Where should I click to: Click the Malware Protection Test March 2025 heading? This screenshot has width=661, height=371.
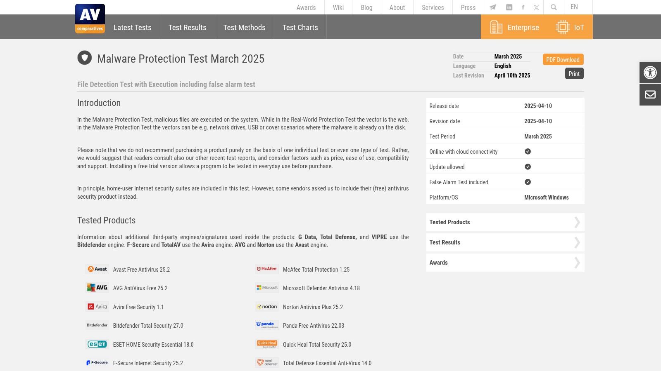(181, 59)
